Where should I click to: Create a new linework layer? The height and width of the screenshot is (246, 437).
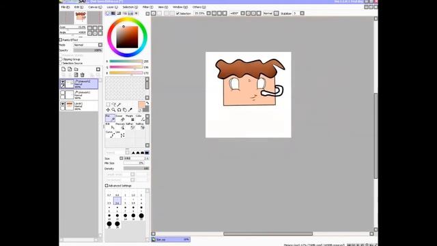70,69
